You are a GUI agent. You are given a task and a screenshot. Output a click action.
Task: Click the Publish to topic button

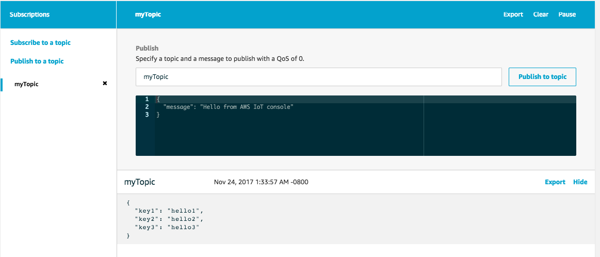click(x=542, y=76)
